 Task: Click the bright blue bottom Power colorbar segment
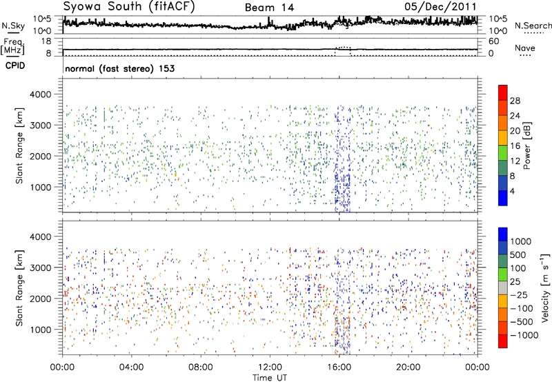tap(503, 198)
